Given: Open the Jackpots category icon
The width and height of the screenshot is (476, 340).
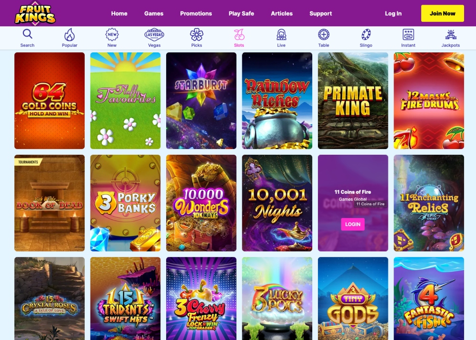Looking at the screenshot, I should click(450, 35).
